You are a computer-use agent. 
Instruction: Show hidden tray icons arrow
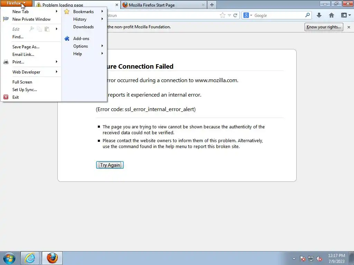[x=294, y=258]
